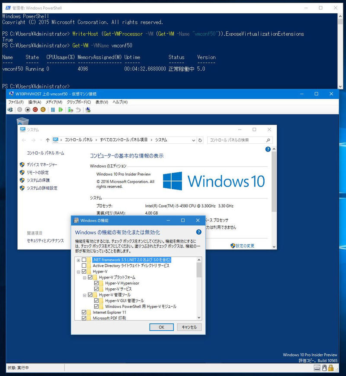Viewport: 346px width, 376px height.
Task: Click the システム window vertical scrollbar thumb
Action: (274, 182)
